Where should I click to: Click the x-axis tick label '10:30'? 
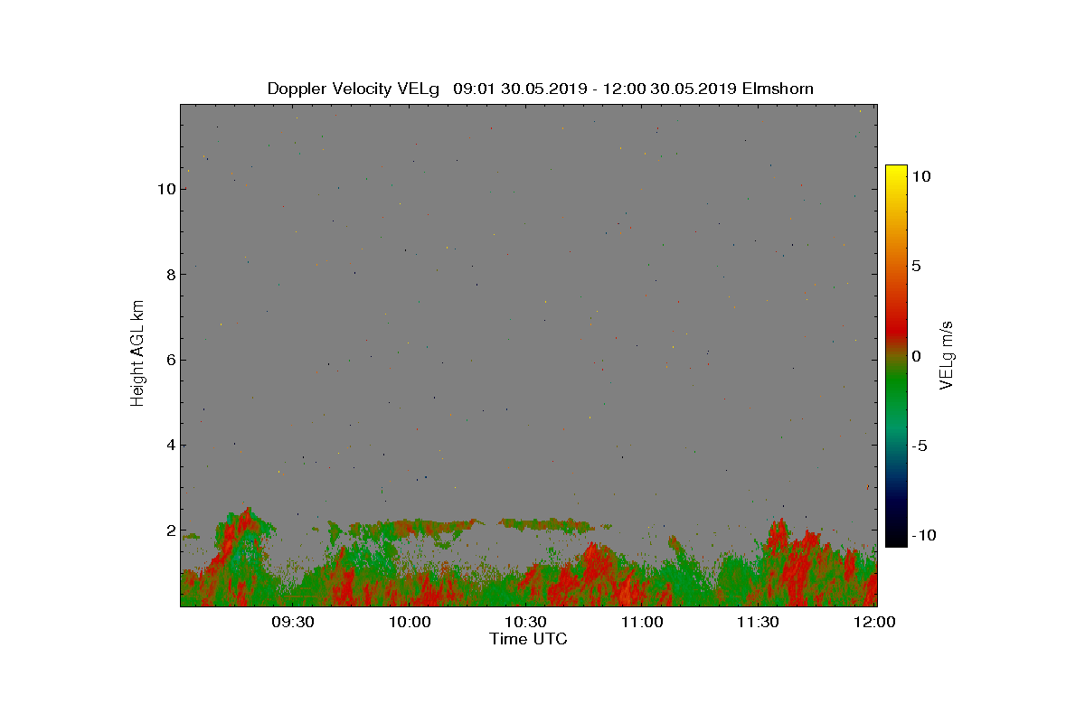(x=526, y=622)
